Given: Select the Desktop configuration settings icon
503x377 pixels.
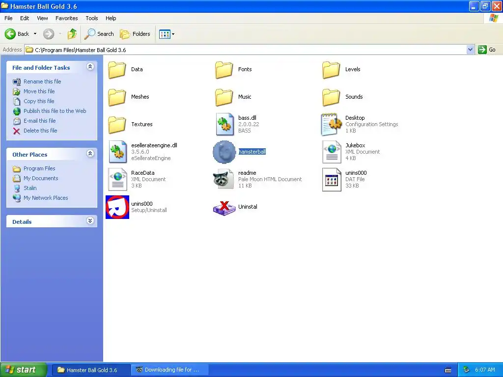Looking at the screenshot, I should (x=332, y=124).
